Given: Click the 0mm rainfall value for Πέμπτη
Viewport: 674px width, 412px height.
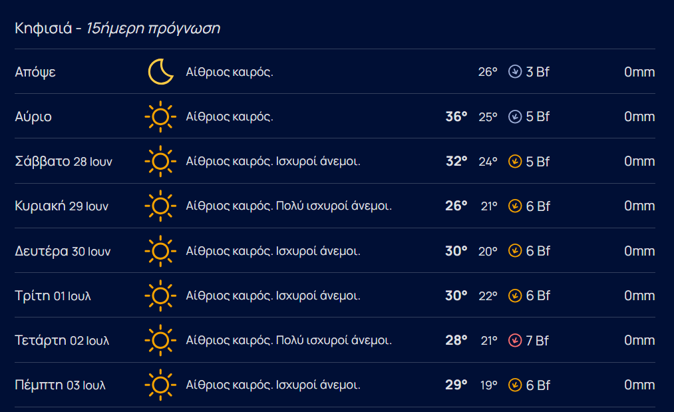Looking at the screenshot, I should [639, 385].
